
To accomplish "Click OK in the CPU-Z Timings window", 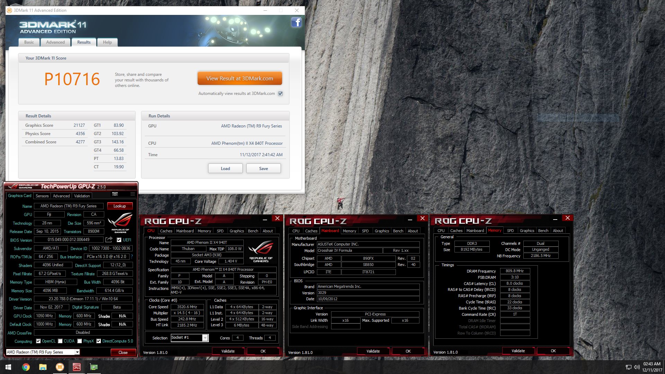I will pos(553,351).
